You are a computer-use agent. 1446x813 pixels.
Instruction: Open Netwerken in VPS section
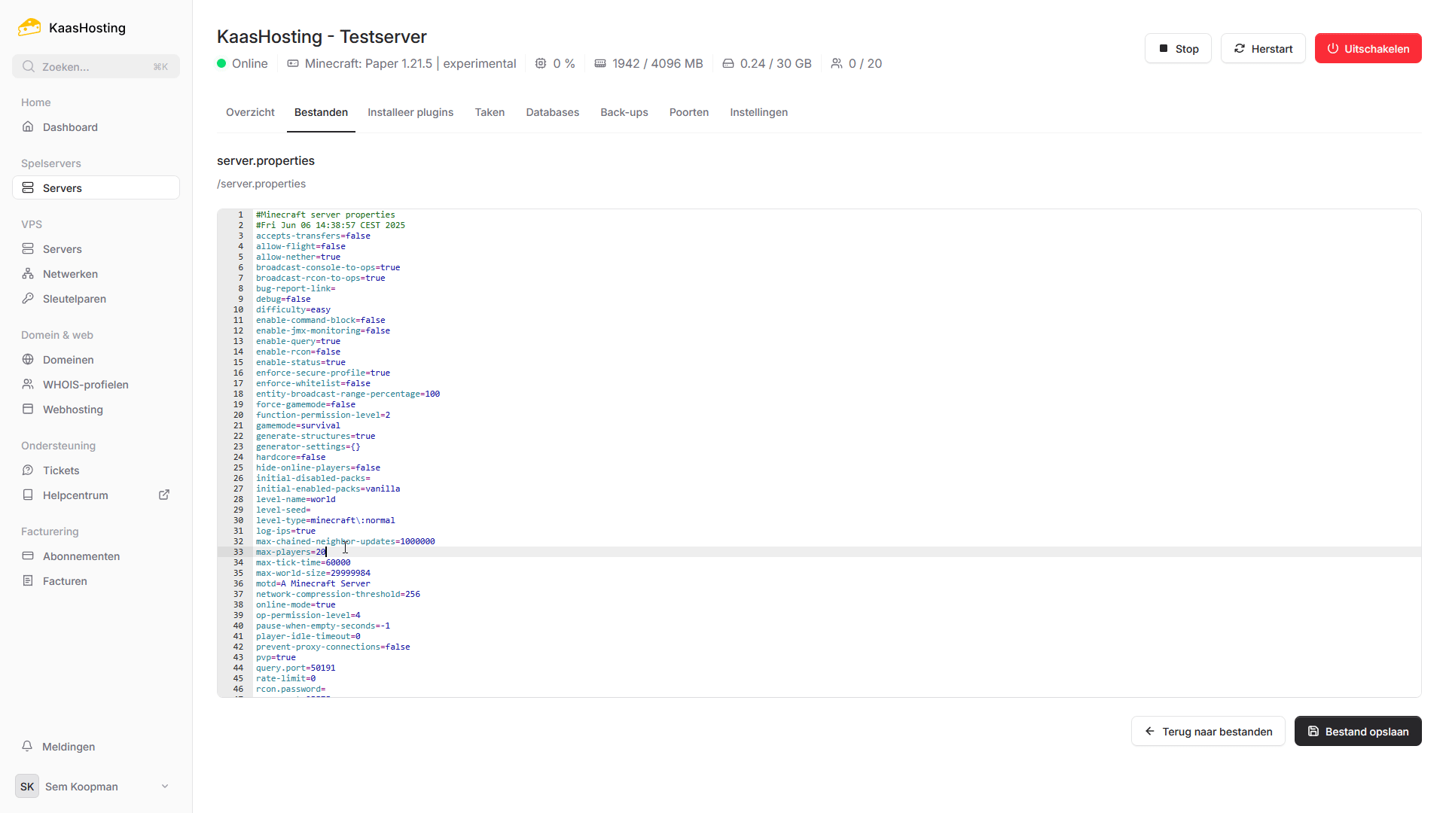coord(70,274)
